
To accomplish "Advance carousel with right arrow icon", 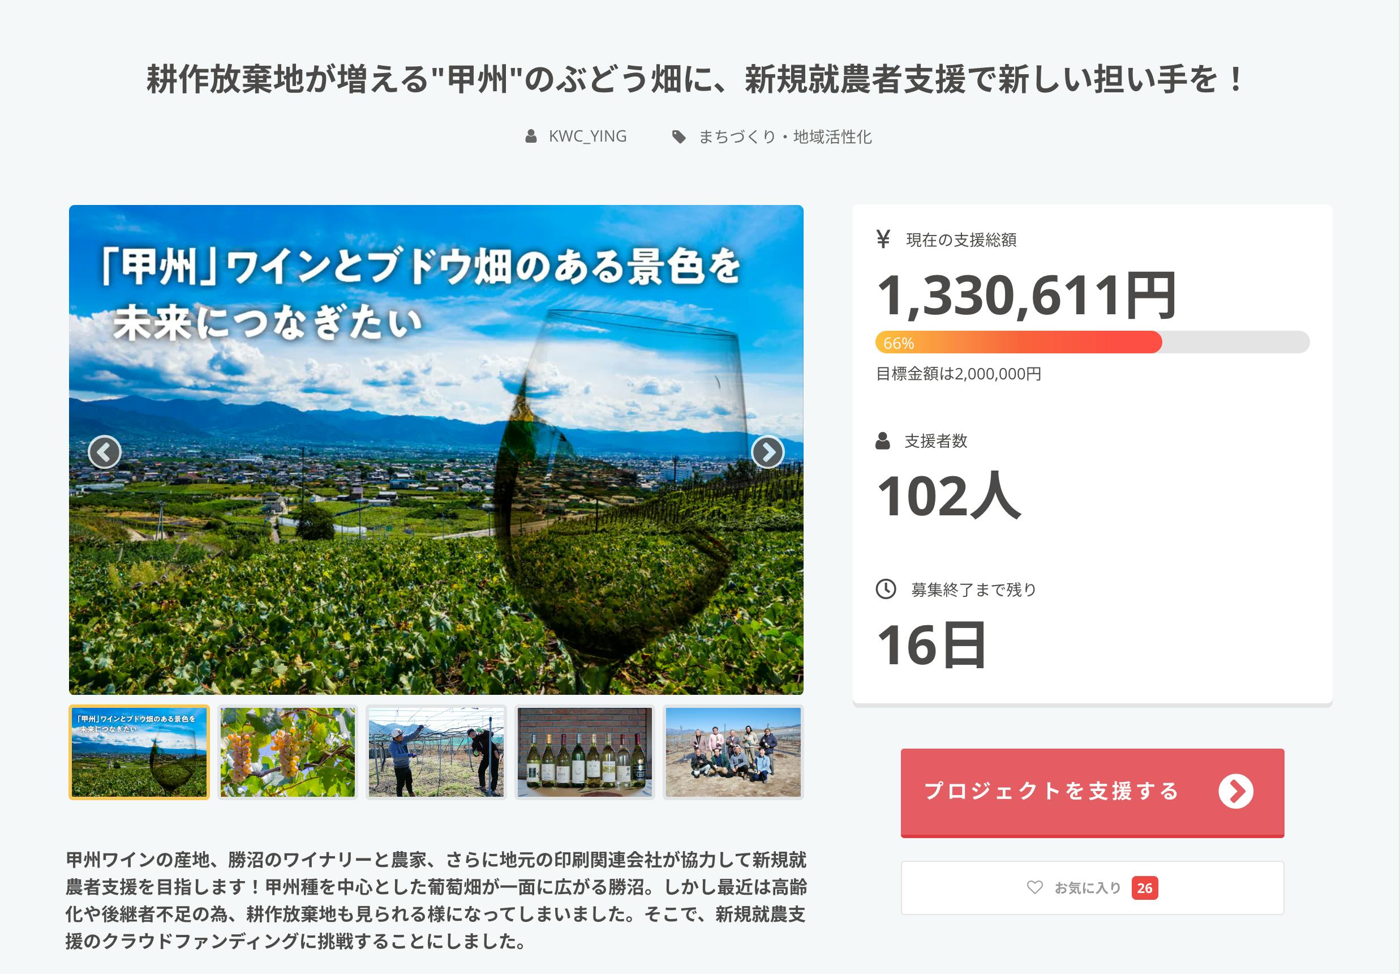I will pos(767,452).
